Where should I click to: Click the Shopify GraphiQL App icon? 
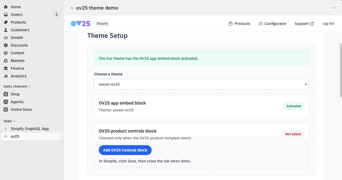click(x=6, y=129)
